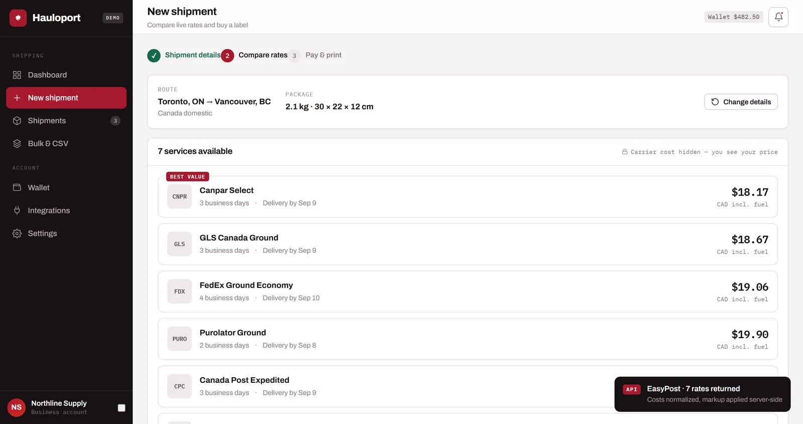This screenshot has height=424, width=803.
Task: Click the CPC carrier badge
Action: point(180,386)
